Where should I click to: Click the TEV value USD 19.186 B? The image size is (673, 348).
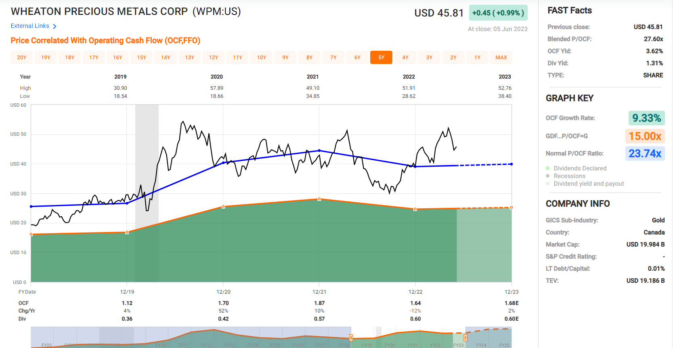coord(645,281)
